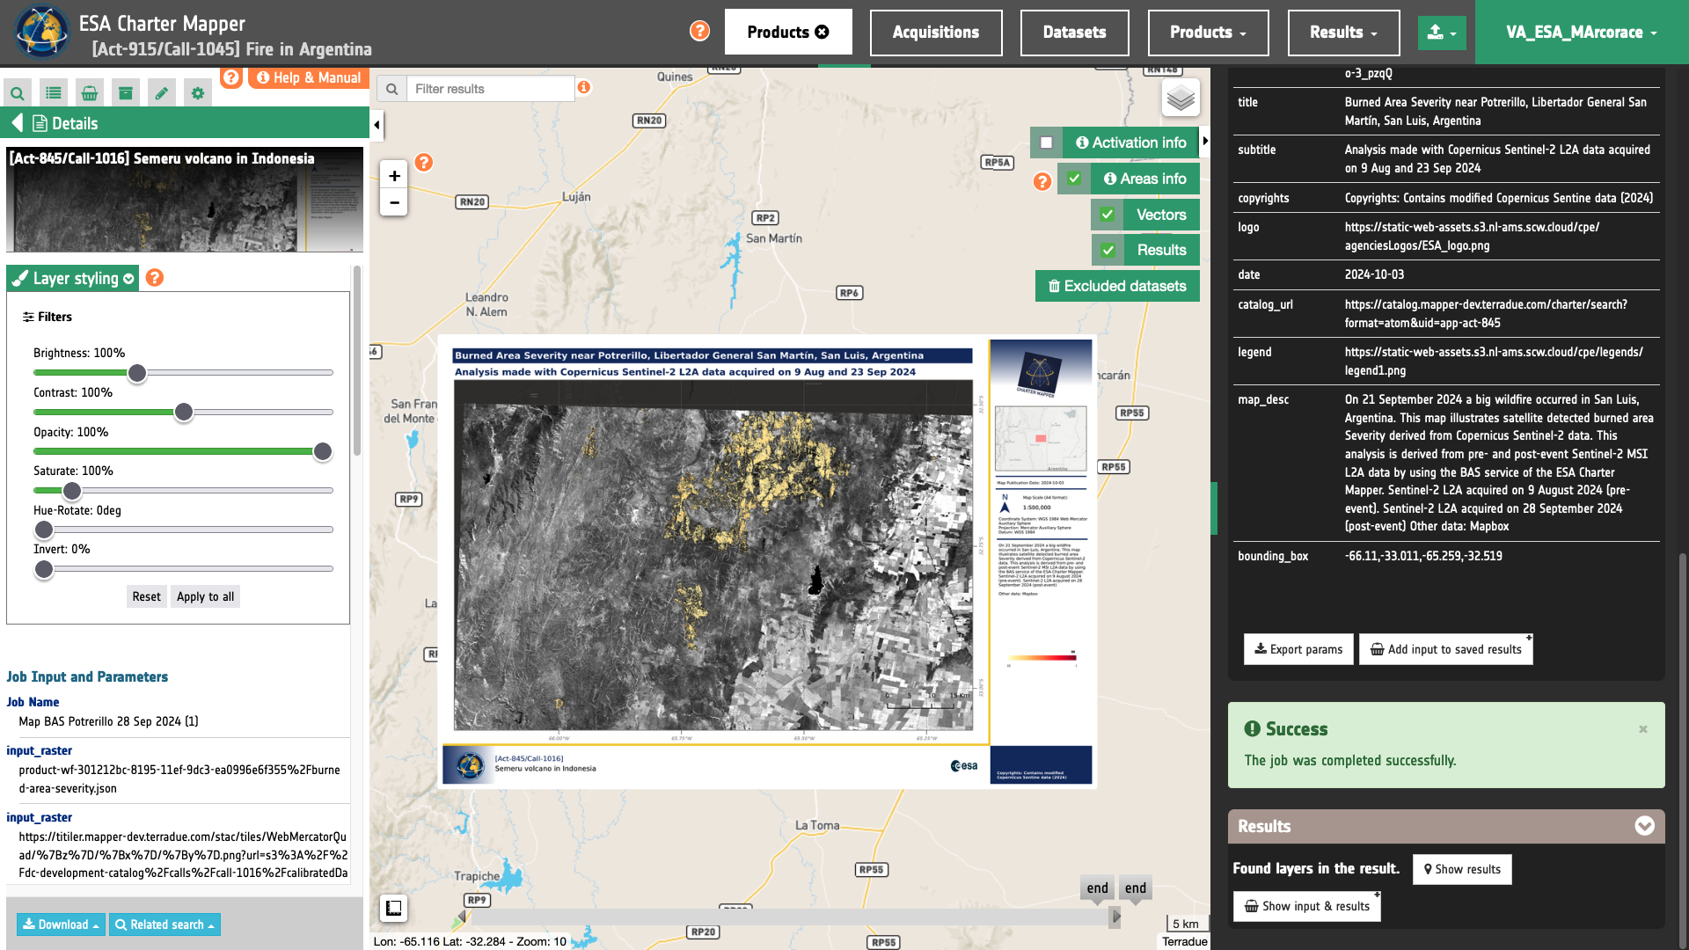Open the VA_ESA_MArcorace user menu
1689x950 pixels.
[x=1582, y=33]
